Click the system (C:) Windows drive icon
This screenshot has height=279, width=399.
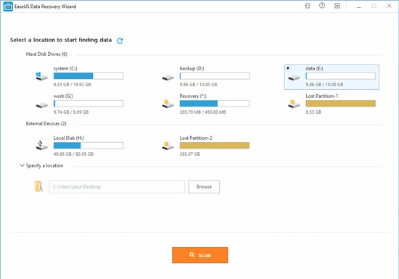[x=42, y=76]
